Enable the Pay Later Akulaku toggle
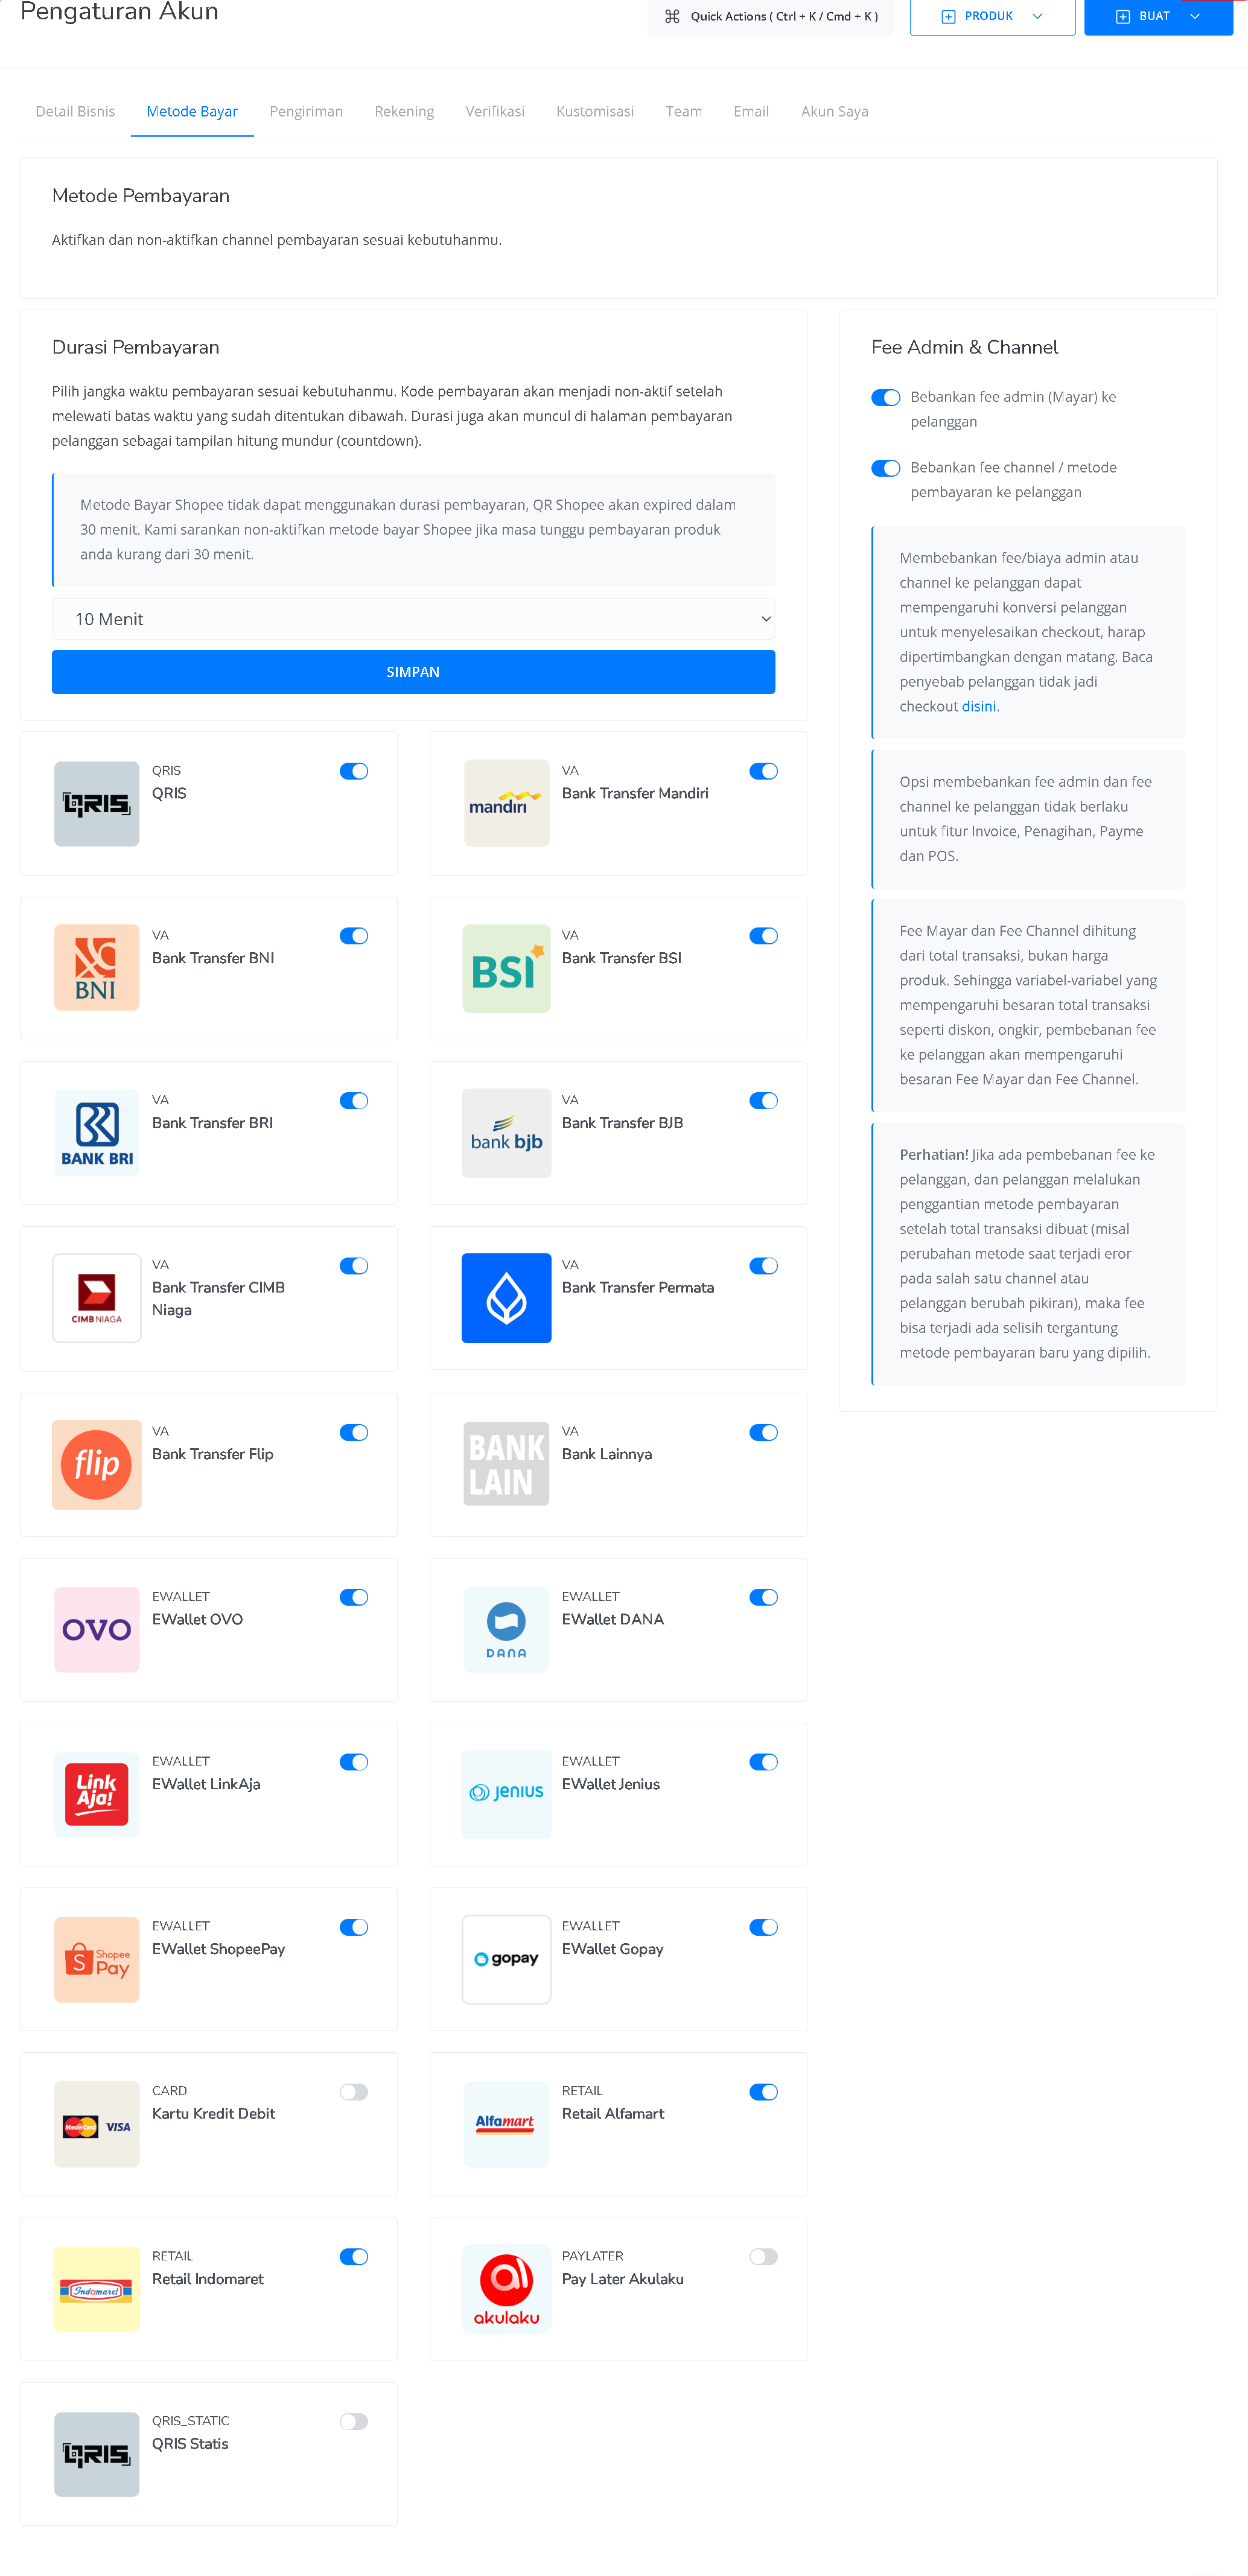This screenshot has width=1248, height=2576. (x=763, y=2257)
